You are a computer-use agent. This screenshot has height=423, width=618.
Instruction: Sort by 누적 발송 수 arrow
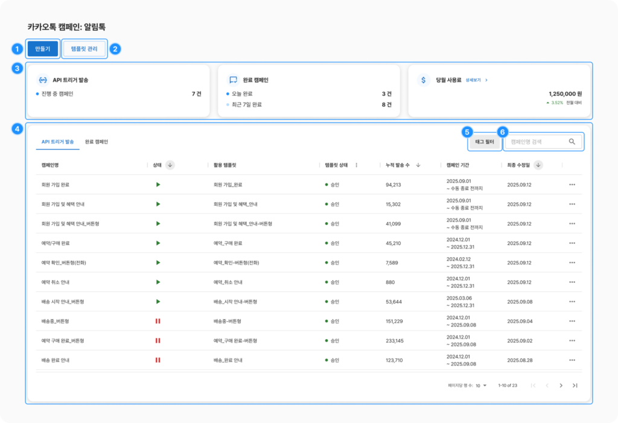click(418, 165)
